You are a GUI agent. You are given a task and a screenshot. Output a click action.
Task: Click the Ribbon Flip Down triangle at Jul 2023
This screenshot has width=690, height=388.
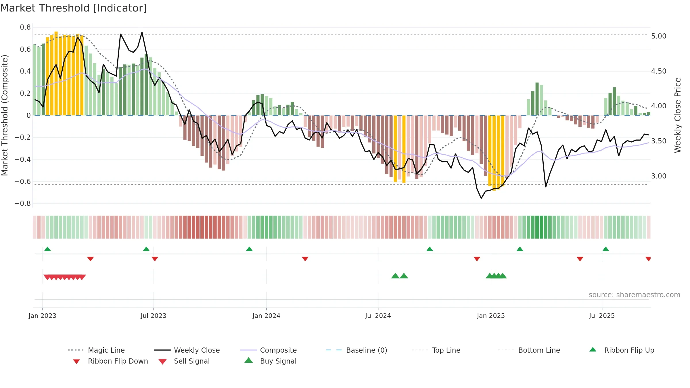pos(155,259)
